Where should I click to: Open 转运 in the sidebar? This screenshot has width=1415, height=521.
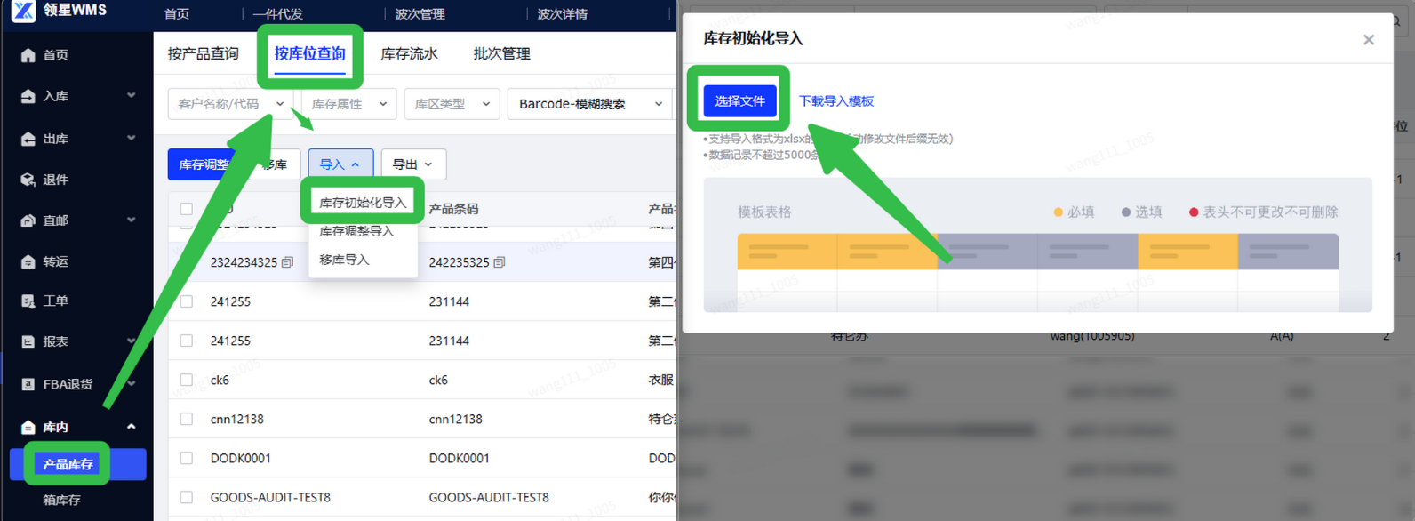(x=56, y=261)
